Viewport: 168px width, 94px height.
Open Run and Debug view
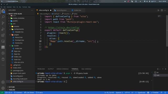[x=3, y=29]
